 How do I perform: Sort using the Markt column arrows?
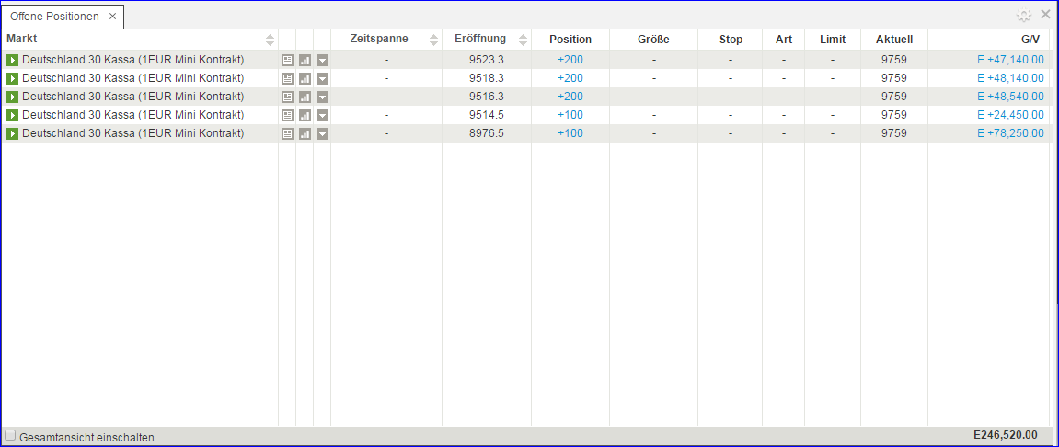[271, 40]
